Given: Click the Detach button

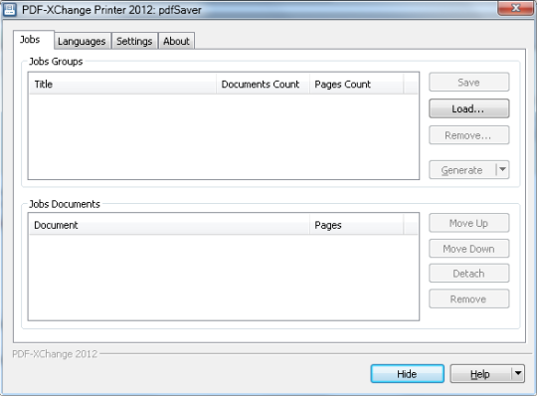Looking at the screenshot, I should pyautogui.click(x=468, y=274).
